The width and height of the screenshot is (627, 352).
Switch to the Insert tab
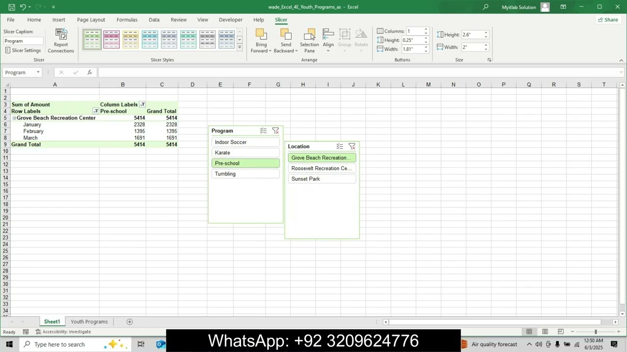(x=59, y=20)
